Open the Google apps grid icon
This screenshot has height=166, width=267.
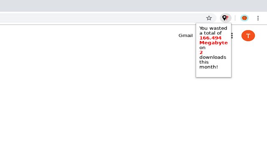232,36
